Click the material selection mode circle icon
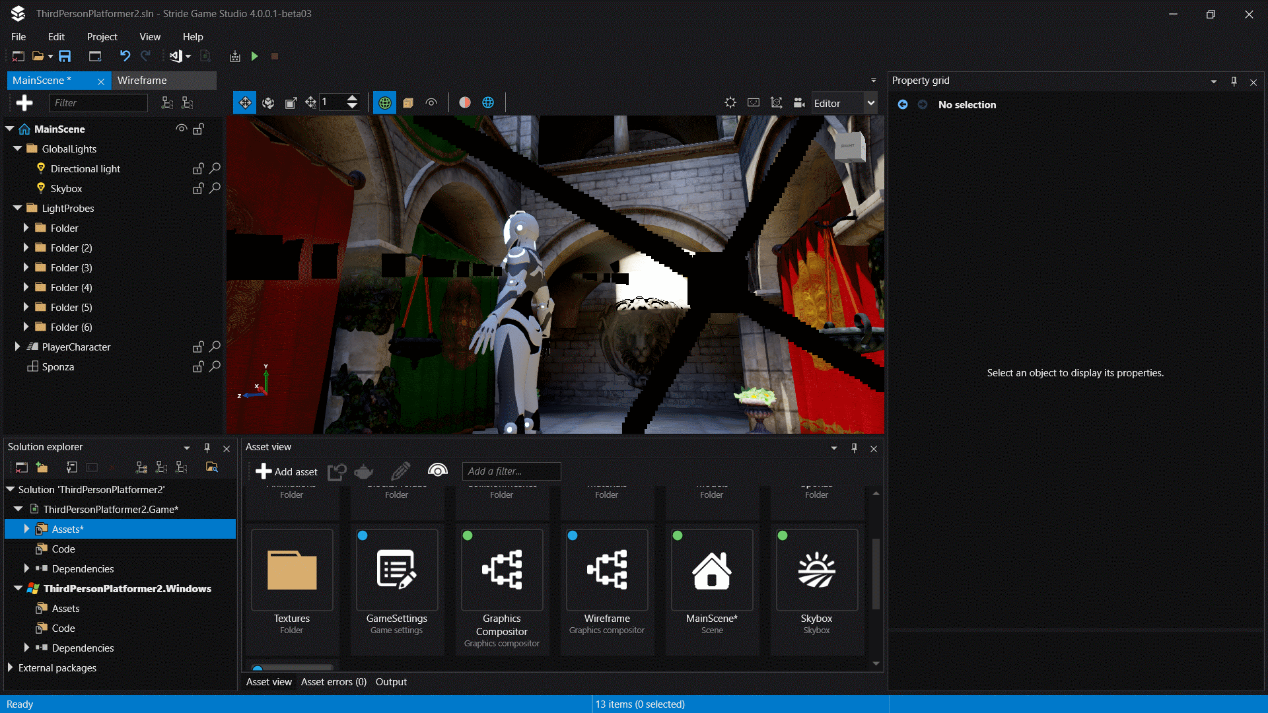The width and height of the screenshot is (1268, 713). pos(465,102)
